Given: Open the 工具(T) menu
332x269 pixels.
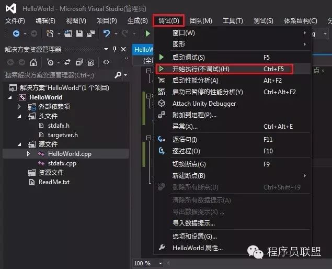Looking at the screenshot, I should pos(233,21).
